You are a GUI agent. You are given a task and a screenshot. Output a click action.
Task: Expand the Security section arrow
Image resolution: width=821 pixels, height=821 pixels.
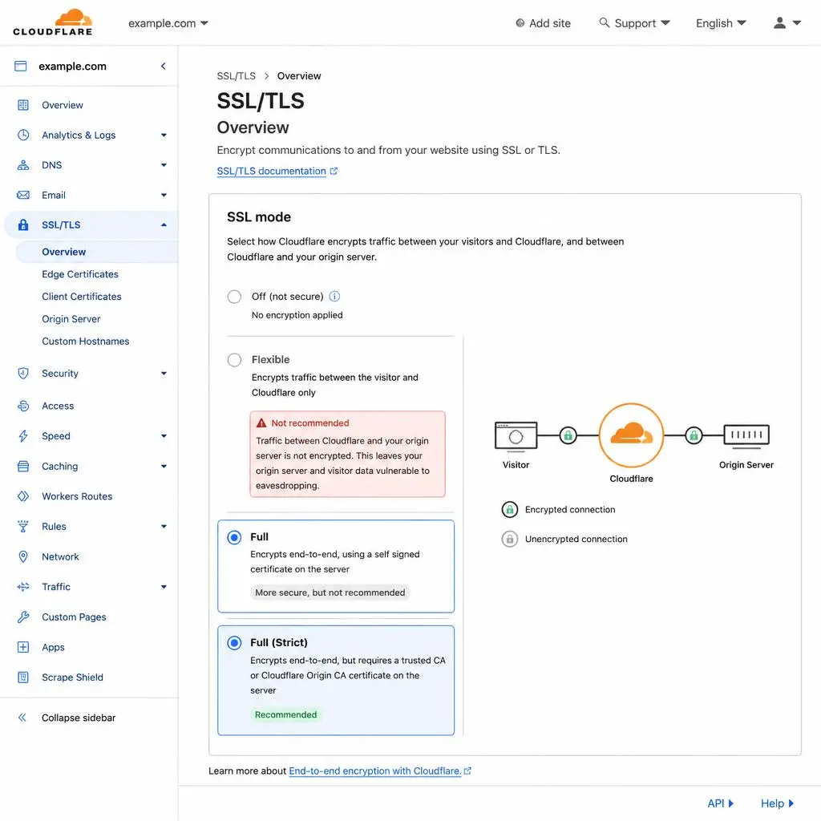(164, 374)
